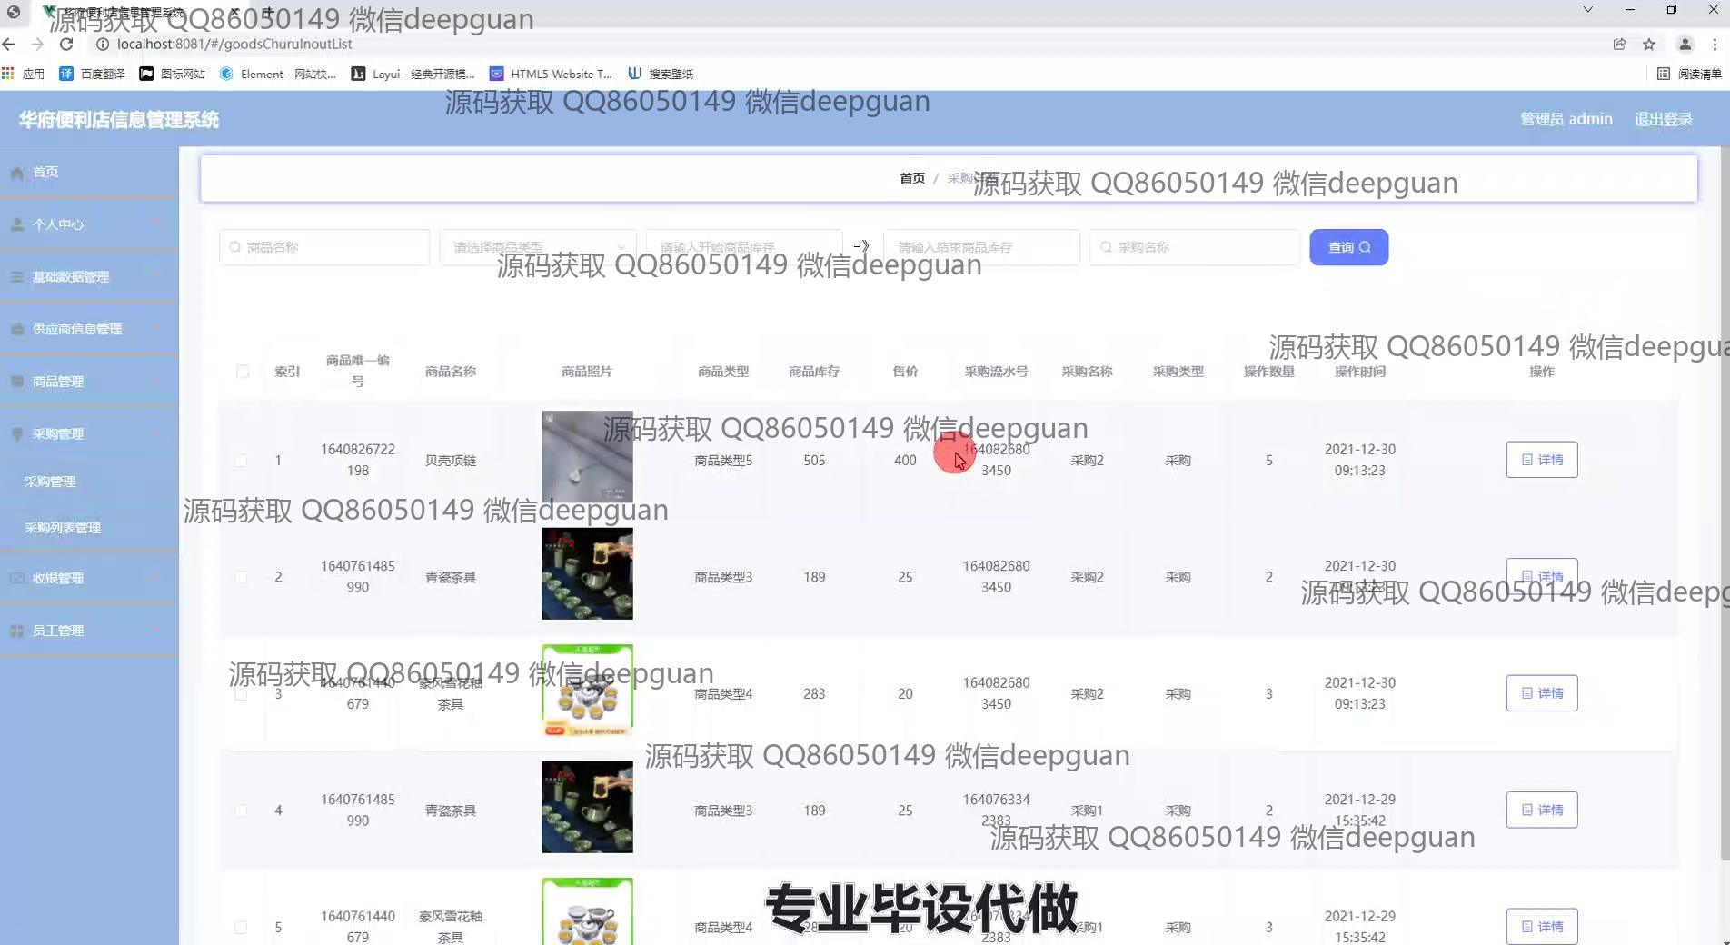This screenshot has height=945, width=1730.
Task: Open the 应用 apps bookmark icon
Action: pyautogui.click(x=24, y=74)
